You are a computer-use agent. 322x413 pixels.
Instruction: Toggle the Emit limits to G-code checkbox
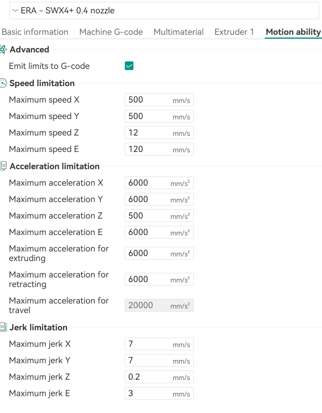[129, 66]
